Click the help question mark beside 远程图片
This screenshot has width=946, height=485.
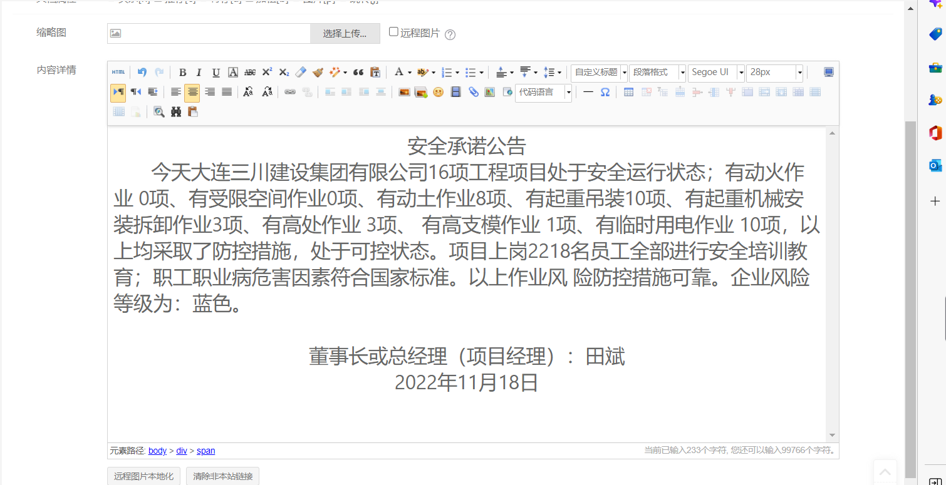(450, 34)
